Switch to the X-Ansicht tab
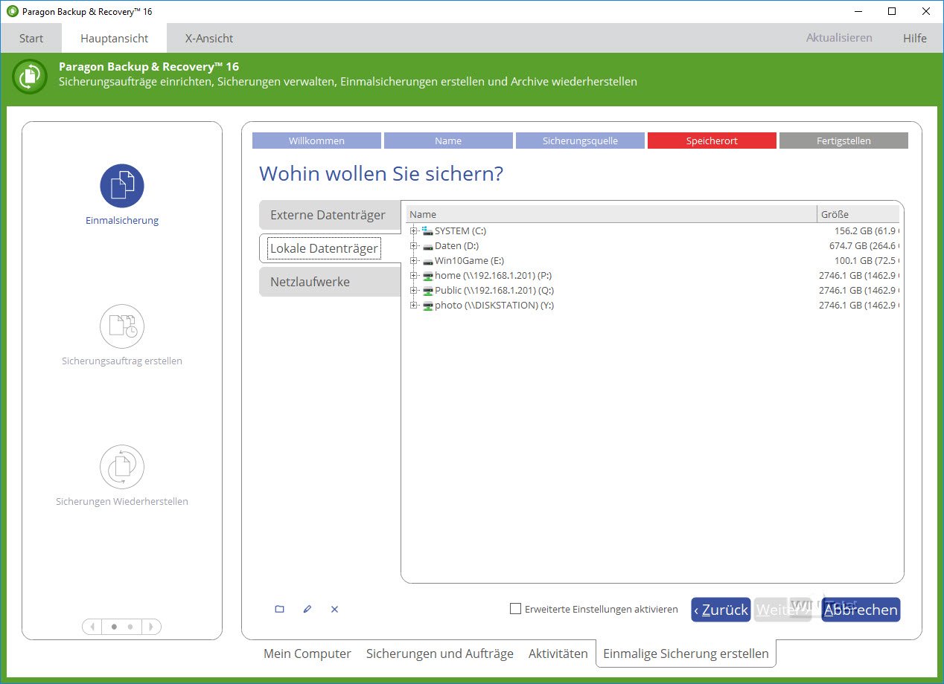 pyautogui.click(x=209, y=38)
